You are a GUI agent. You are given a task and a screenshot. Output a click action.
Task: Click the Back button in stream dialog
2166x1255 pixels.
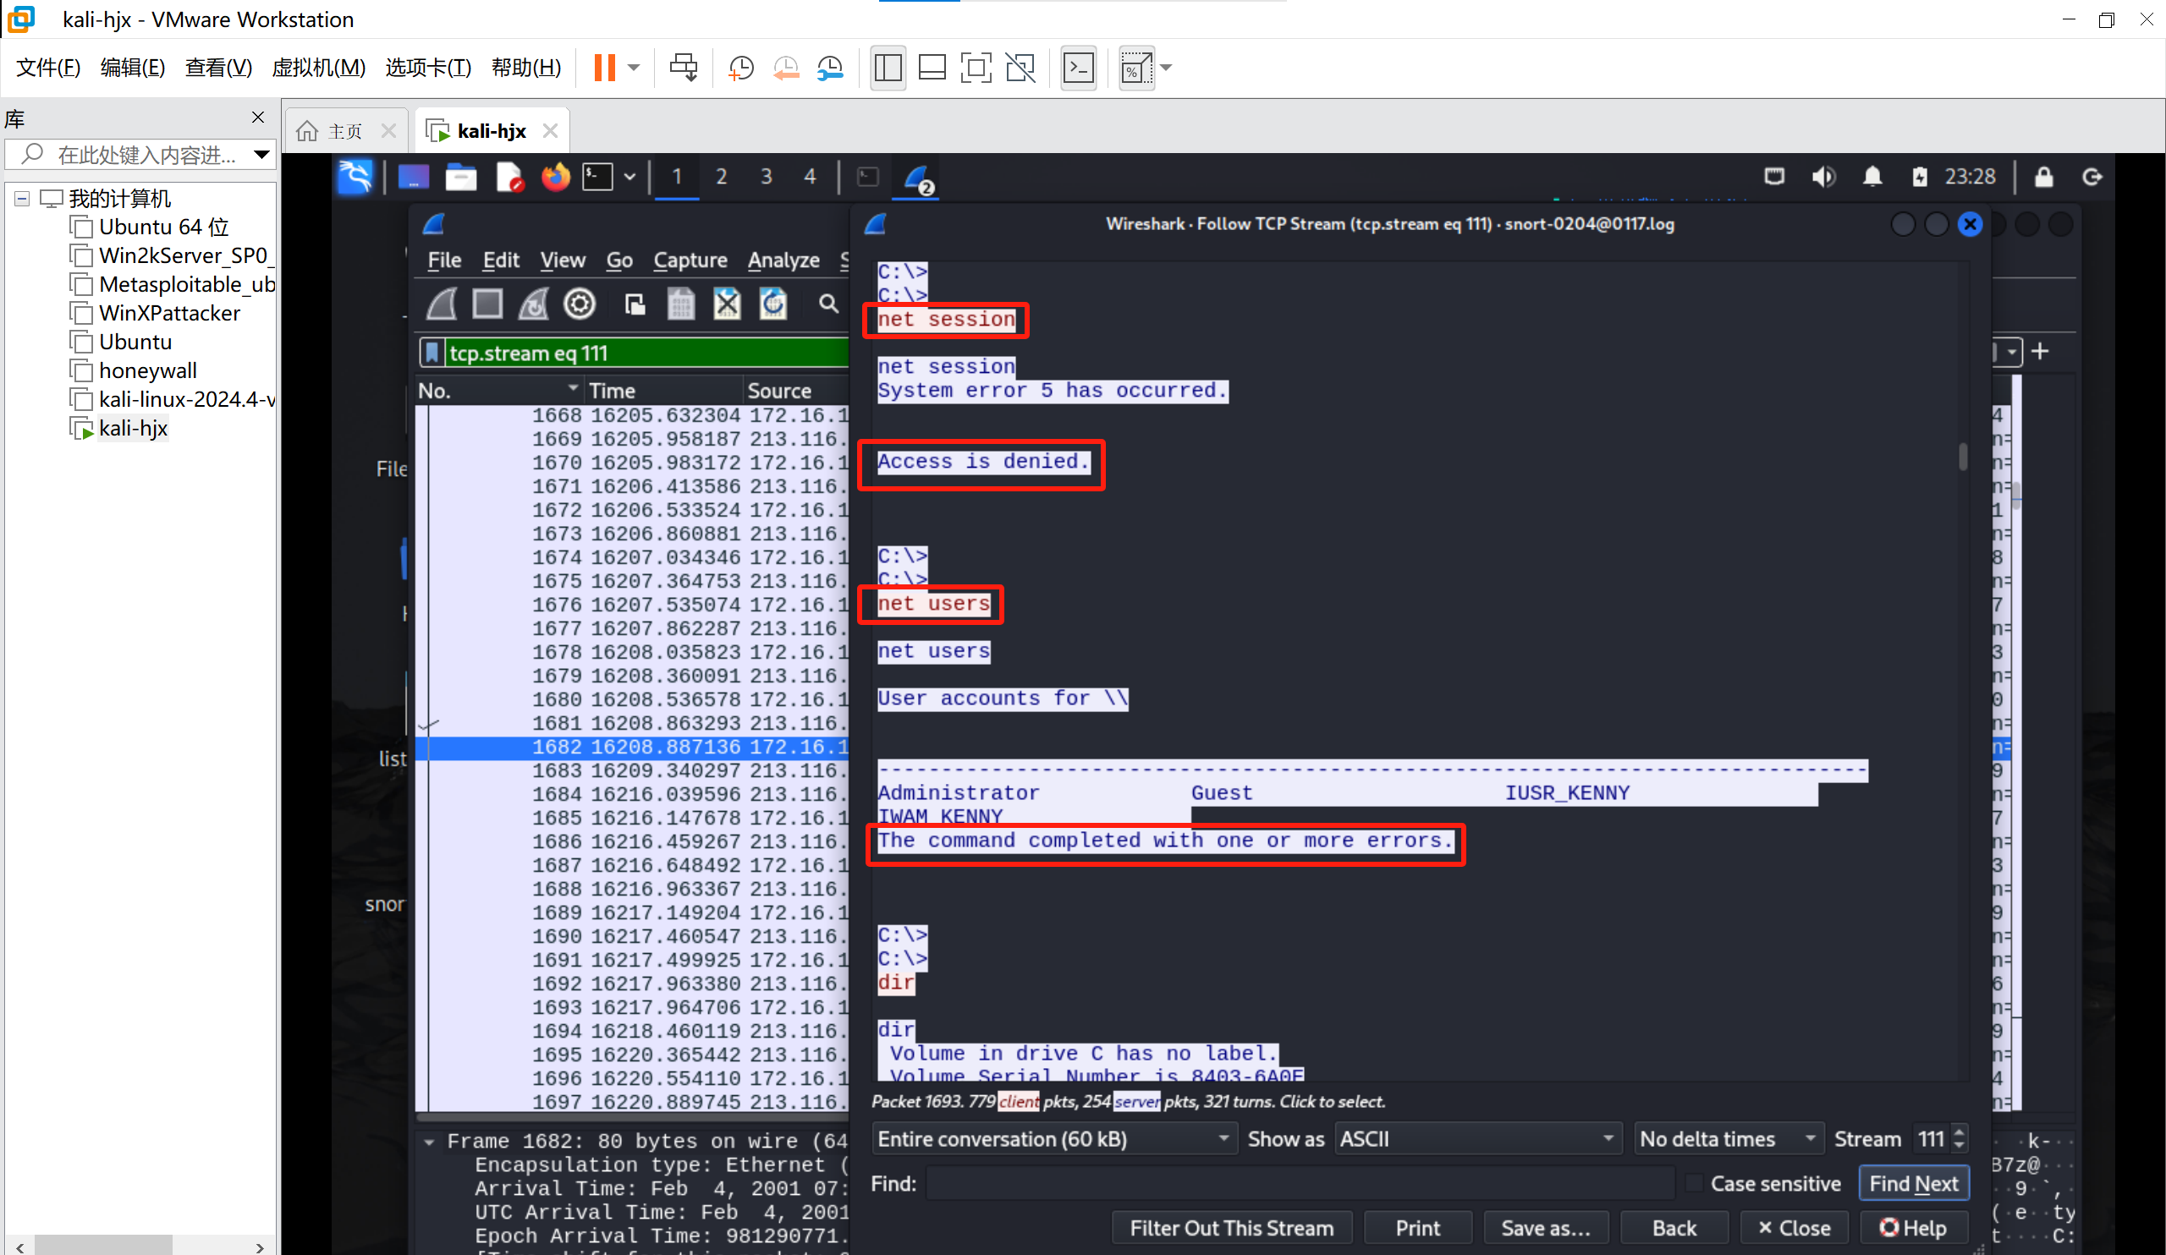click(x=1674, y=1229)
